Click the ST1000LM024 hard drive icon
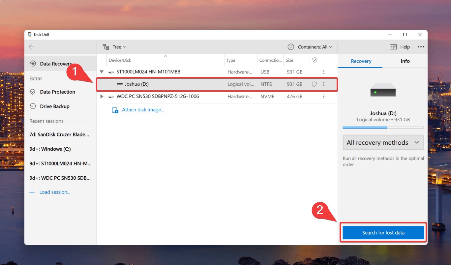Screen dimensions: 451x265 (111, 72)
